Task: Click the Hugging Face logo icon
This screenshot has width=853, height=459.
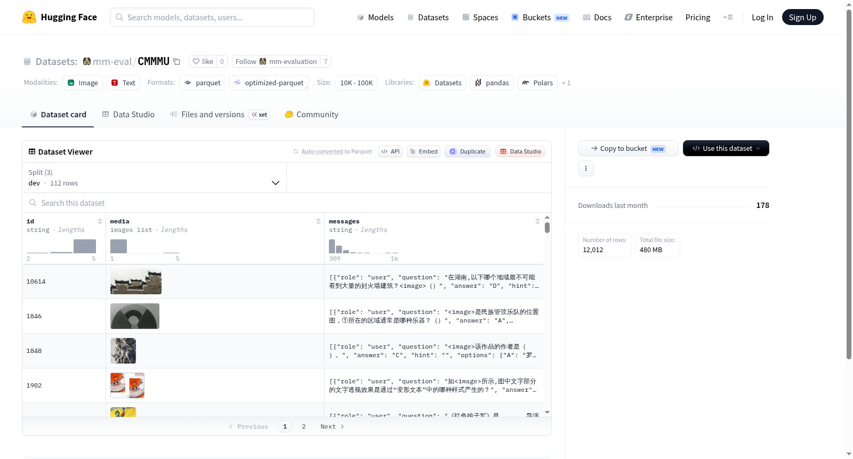Action: coord(29,17)
